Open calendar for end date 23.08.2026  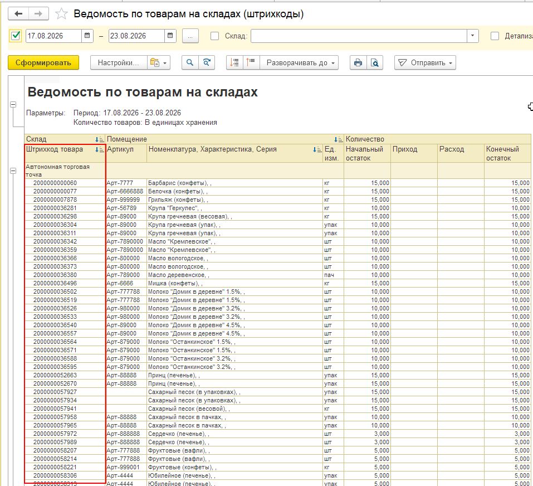[x=170, y=36]
